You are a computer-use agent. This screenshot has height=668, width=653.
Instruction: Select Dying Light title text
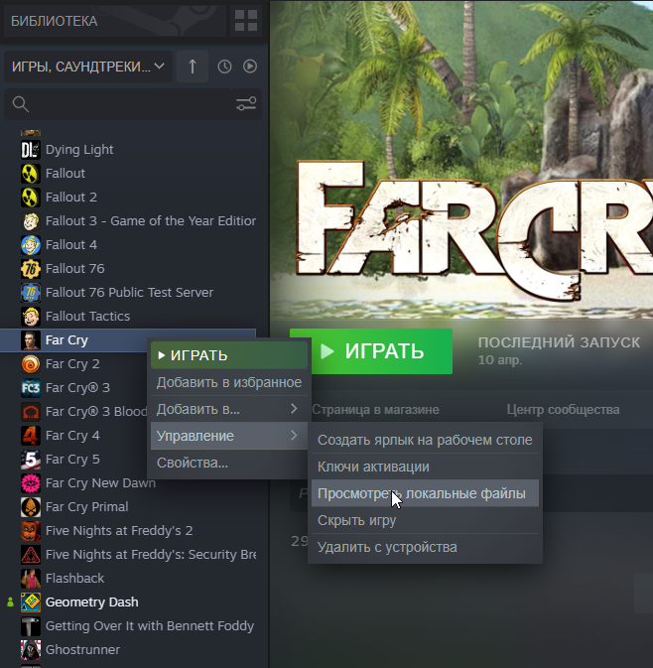tap(79, 150)
